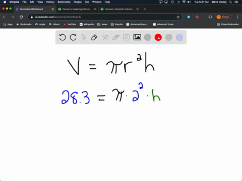The image size is (242, 181).
Task: Open Notification Center list icon
Action: [x=236, y=2]
